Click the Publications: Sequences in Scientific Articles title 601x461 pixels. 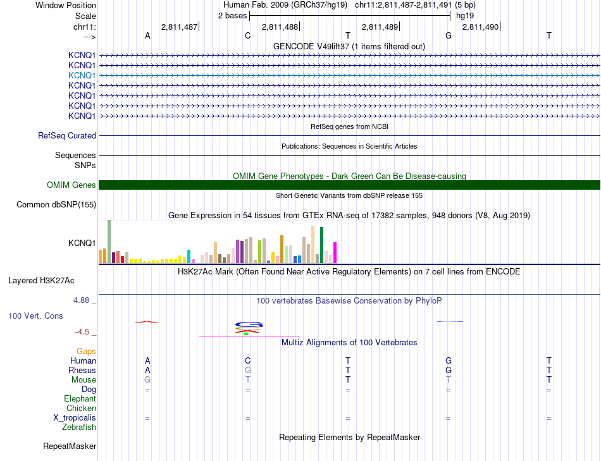click(349, 146)
